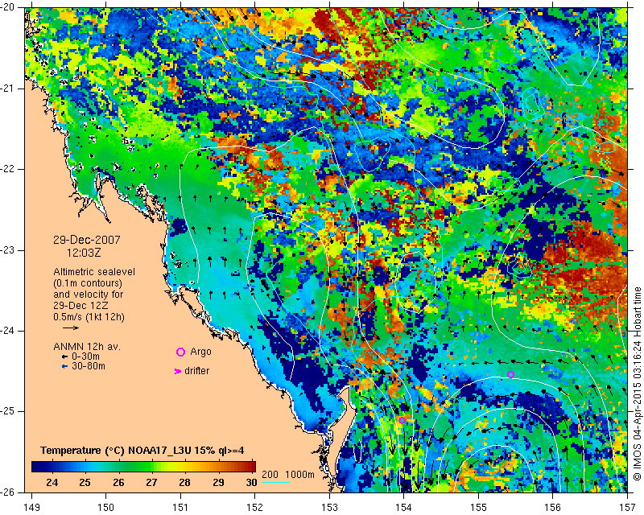Click the 'Argo' legend label
The width and height of the screenshot is (644, 515).
pos(200,352)
